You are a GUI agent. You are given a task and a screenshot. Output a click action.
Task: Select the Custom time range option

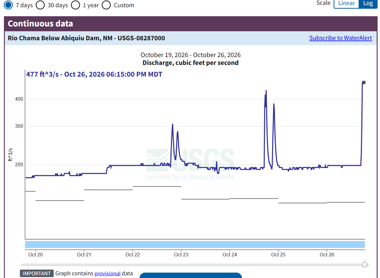[106, 5]
